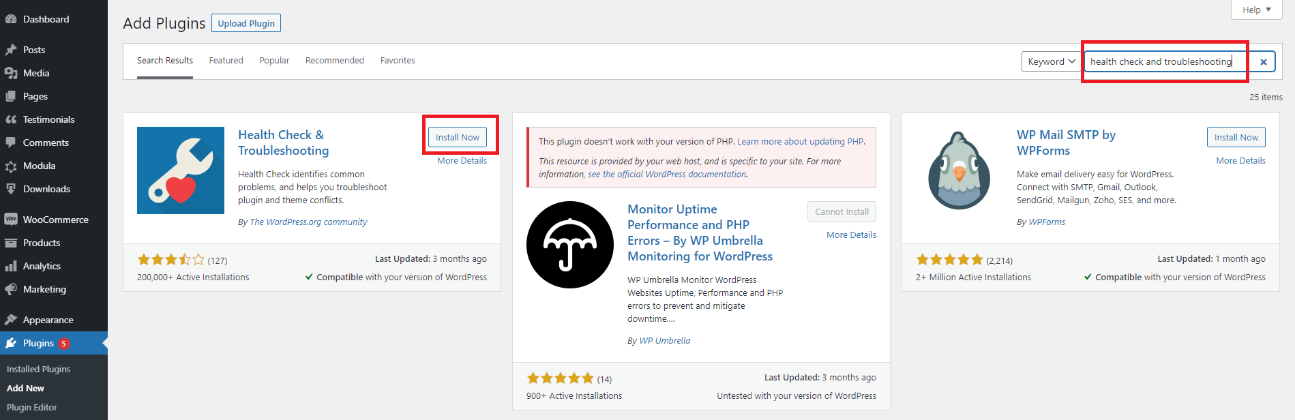Open Health Check & Troubleshooting title link

pyautogui.click(x=284, y=142)
